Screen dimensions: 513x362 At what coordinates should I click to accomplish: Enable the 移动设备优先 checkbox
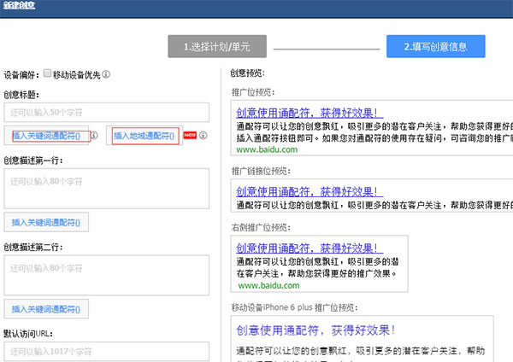tap(48, 74)
